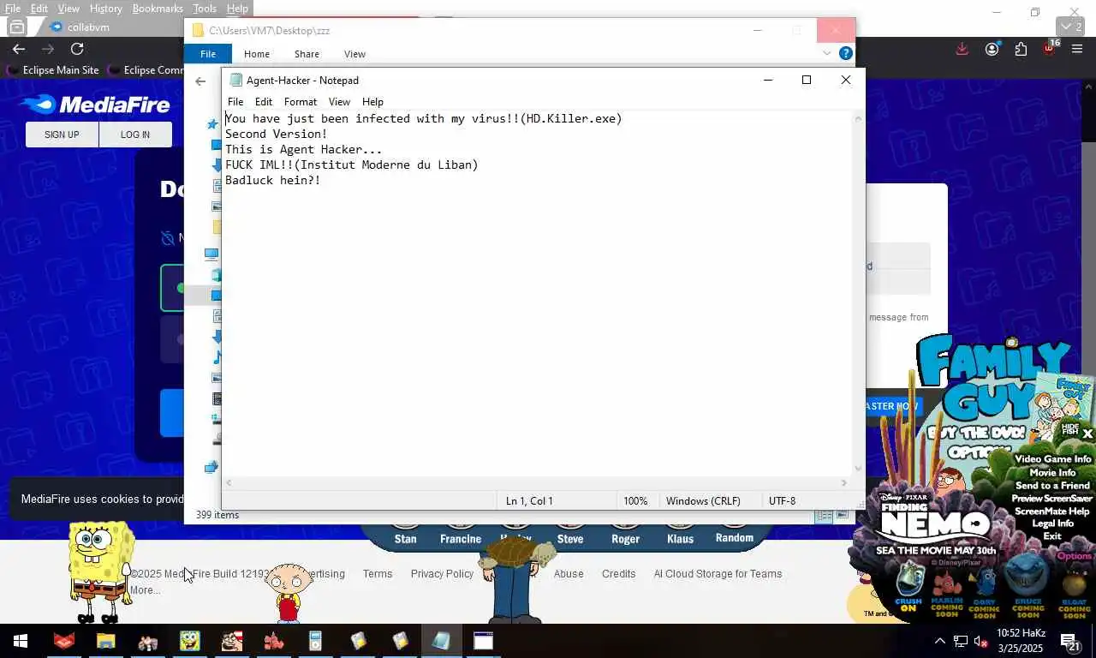Open the browser Bookmarks menu

pos(158,9)
